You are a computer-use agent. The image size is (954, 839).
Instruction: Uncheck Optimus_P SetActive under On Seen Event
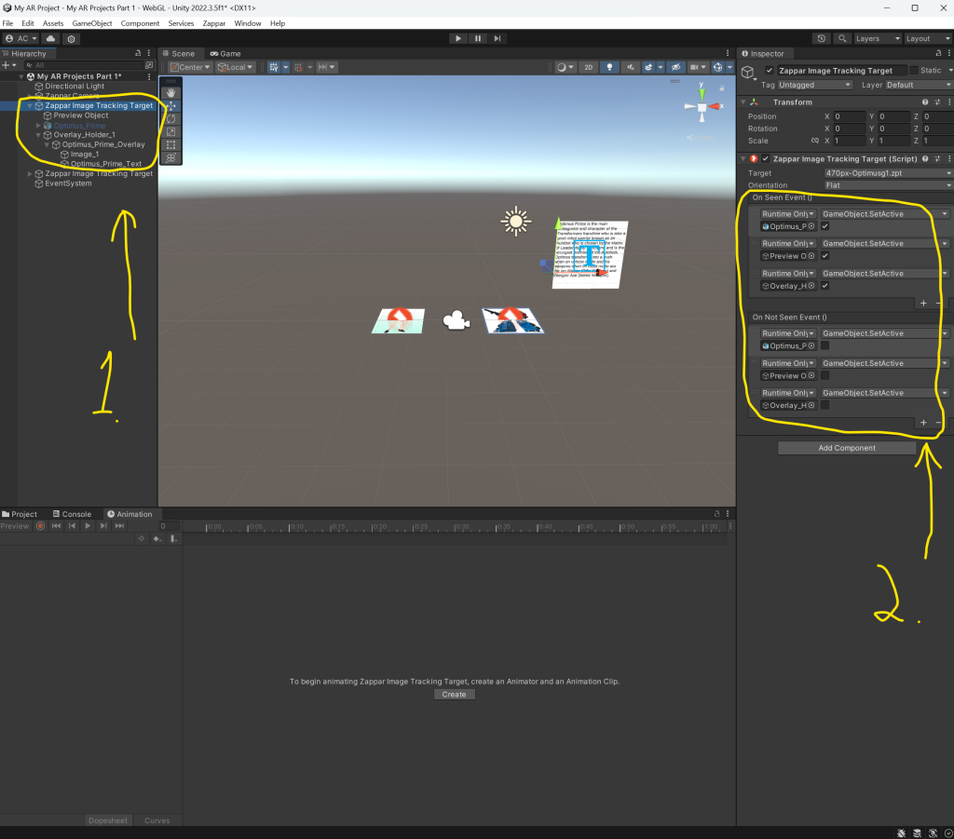(x=825, y=226)
